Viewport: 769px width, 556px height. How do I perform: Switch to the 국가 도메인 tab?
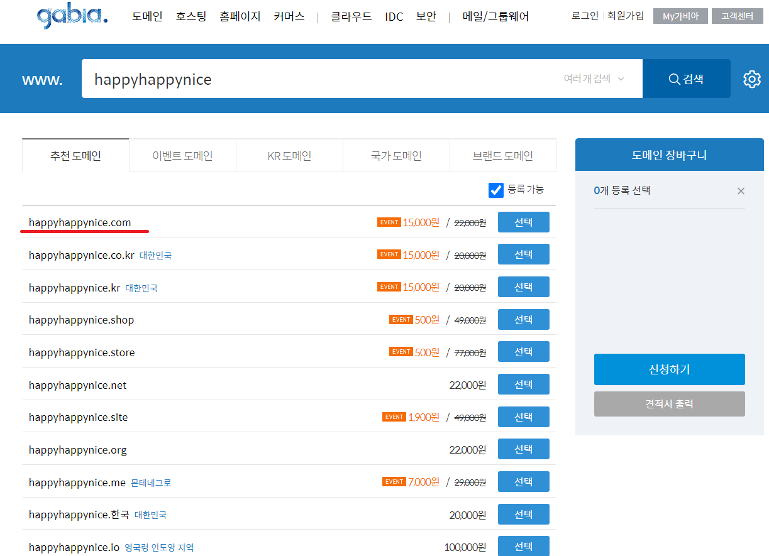click(396, 155)
